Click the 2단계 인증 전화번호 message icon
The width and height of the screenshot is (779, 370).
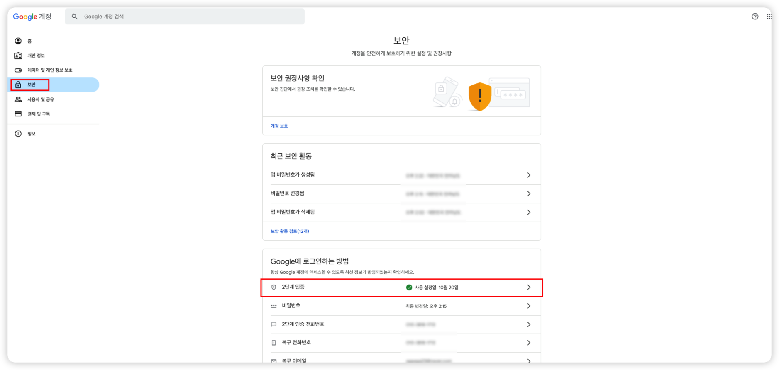tap(274, 325)
